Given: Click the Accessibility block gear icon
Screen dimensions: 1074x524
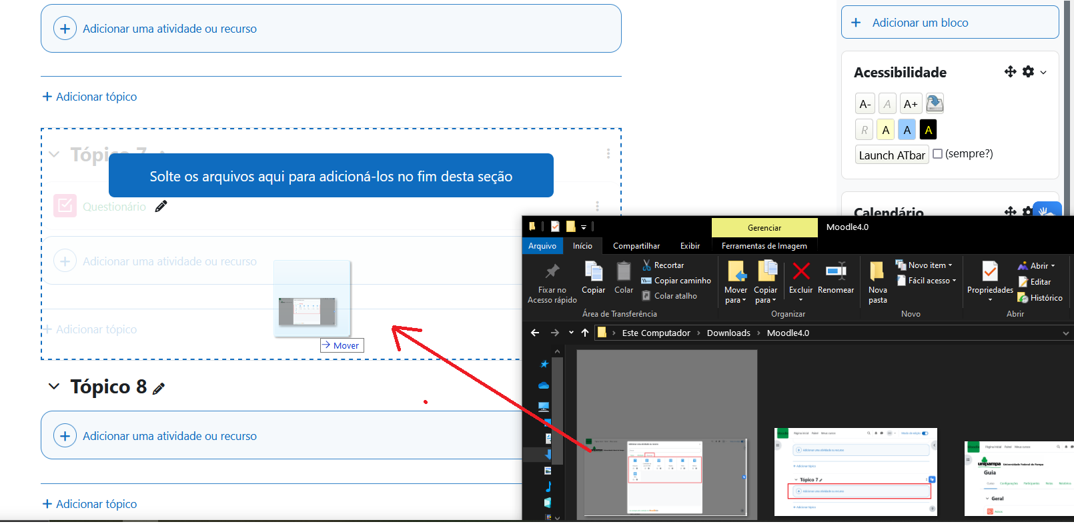Looking at the screenshot, I should tap(1028, 71).
